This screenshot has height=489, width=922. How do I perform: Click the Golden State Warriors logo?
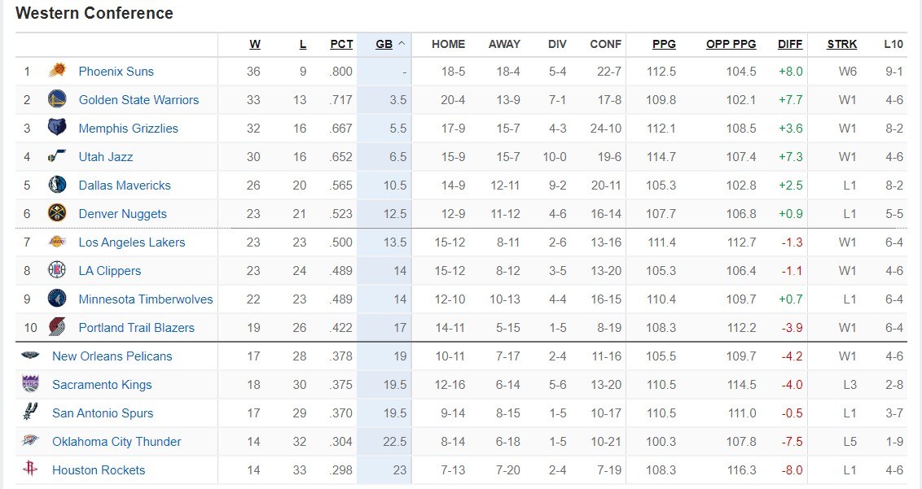[57, 100]
